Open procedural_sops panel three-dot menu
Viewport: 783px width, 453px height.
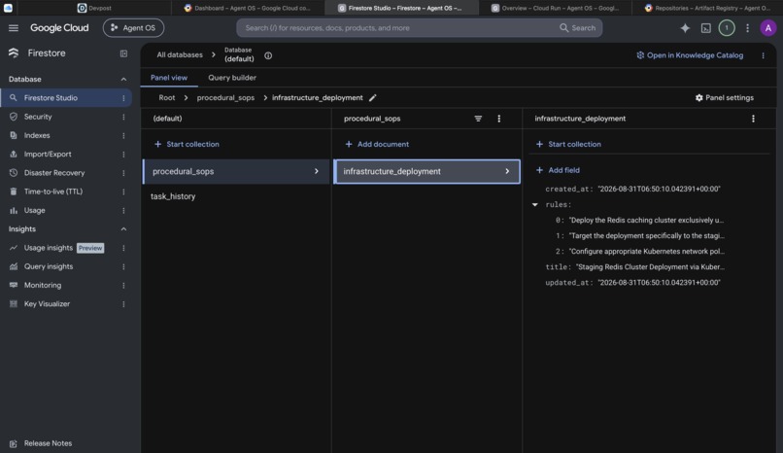tap(498, 119)
